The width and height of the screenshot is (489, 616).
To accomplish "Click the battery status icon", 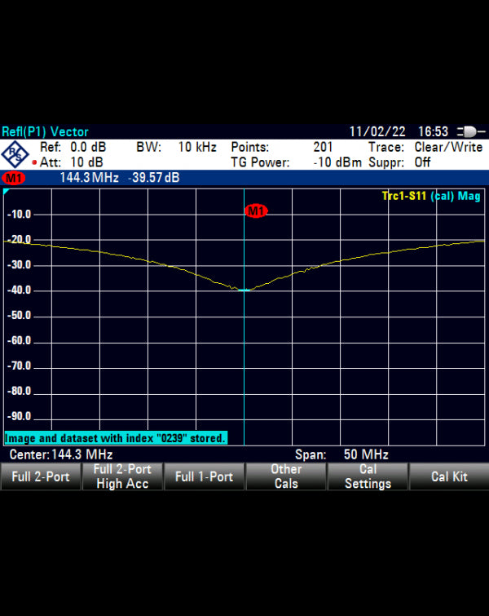I will 471,131.
